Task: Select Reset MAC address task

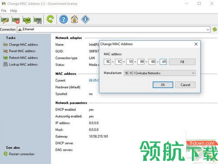Action: pos(22,51)
